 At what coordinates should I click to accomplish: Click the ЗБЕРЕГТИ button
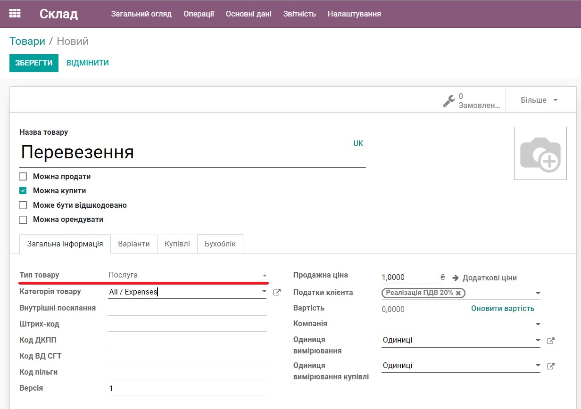click(33, 63)
